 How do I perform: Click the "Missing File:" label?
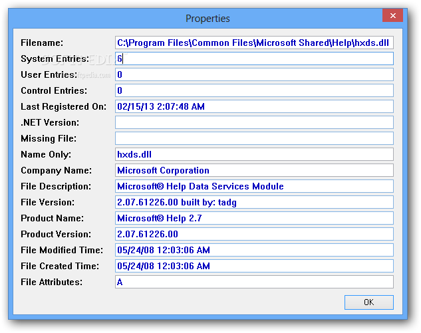[49, 138]
